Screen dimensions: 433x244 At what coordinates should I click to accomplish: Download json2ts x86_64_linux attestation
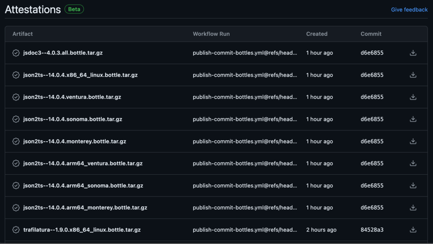click(413, 75)
